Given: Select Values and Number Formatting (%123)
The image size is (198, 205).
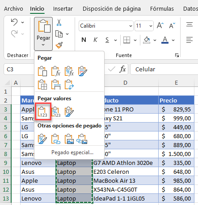Looking at the screenshot, I should (x=56, y=112).
